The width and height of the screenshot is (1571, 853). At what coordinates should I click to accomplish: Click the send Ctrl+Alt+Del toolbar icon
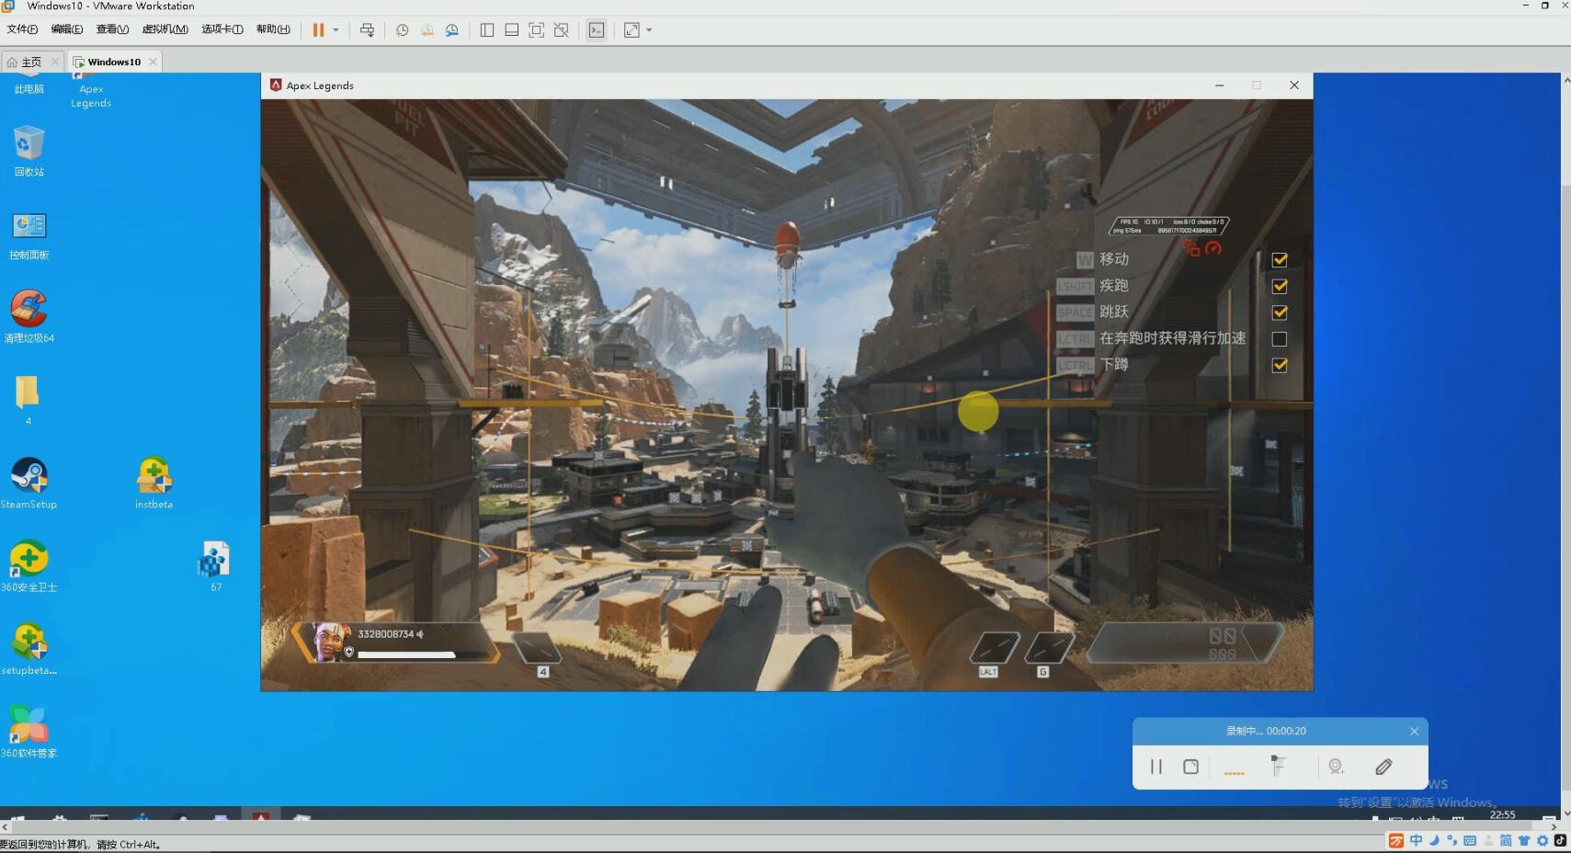(x=367, y=30)
